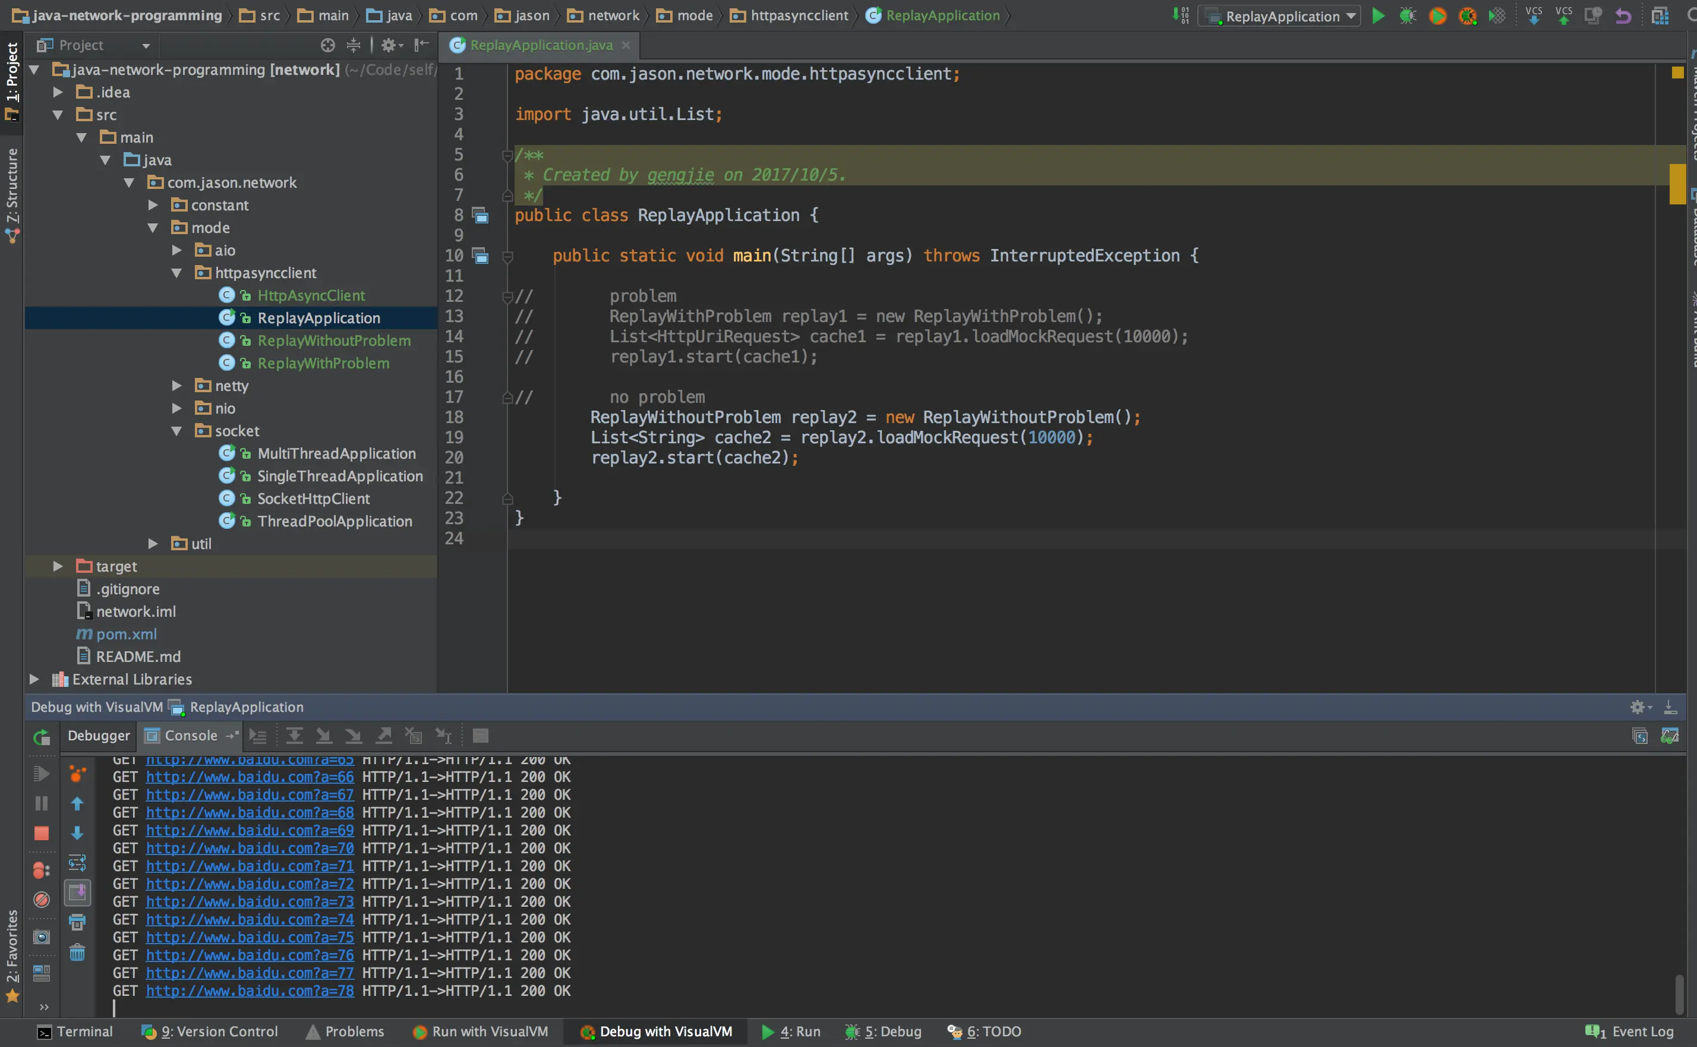Viewport: 1697px width, 1047px height.
Task: Click the Debug bug icon in toolbar
Action: click(1408, 15)
